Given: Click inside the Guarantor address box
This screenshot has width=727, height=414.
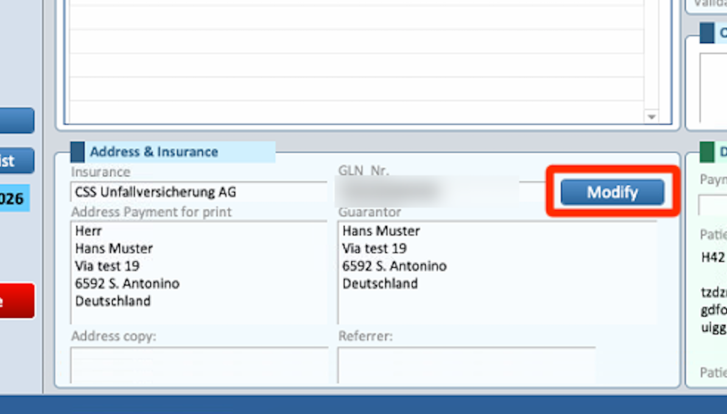Looking at the screenshot, I should 496,272.
